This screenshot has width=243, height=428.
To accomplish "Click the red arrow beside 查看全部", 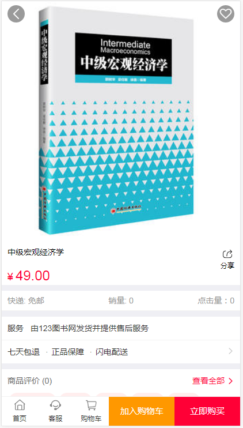I will pos(230,381).
